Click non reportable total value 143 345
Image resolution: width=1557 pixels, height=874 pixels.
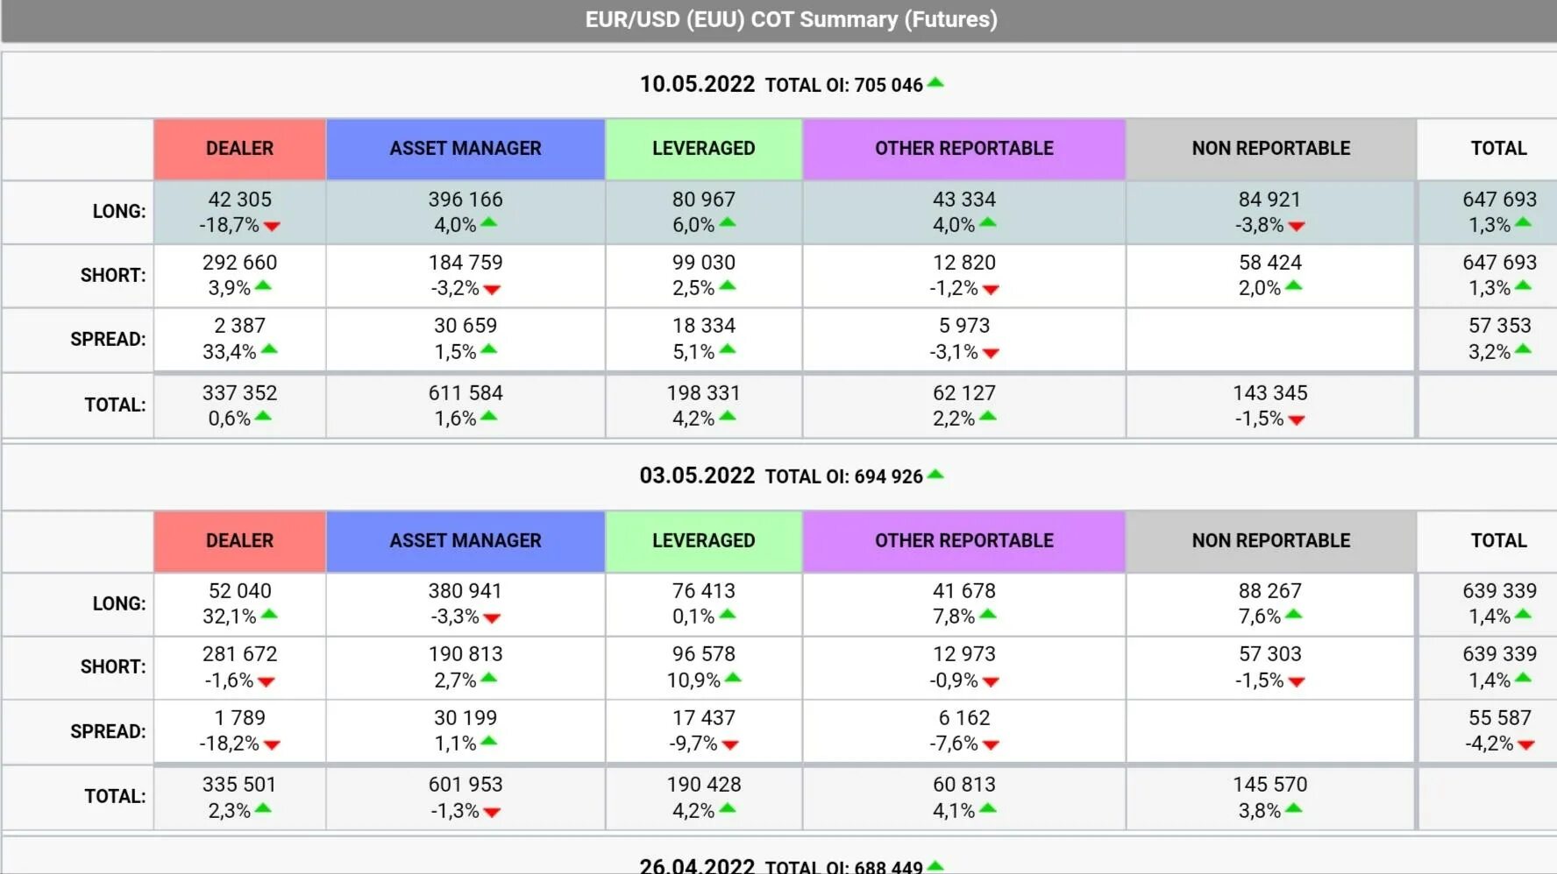(1269, 393)
